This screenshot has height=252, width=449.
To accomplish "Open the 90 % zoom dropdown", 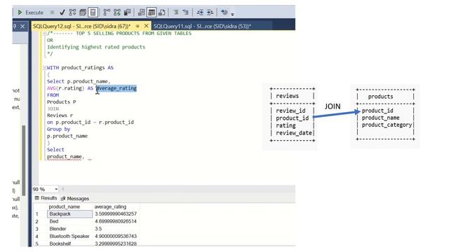I will point(56,189).
